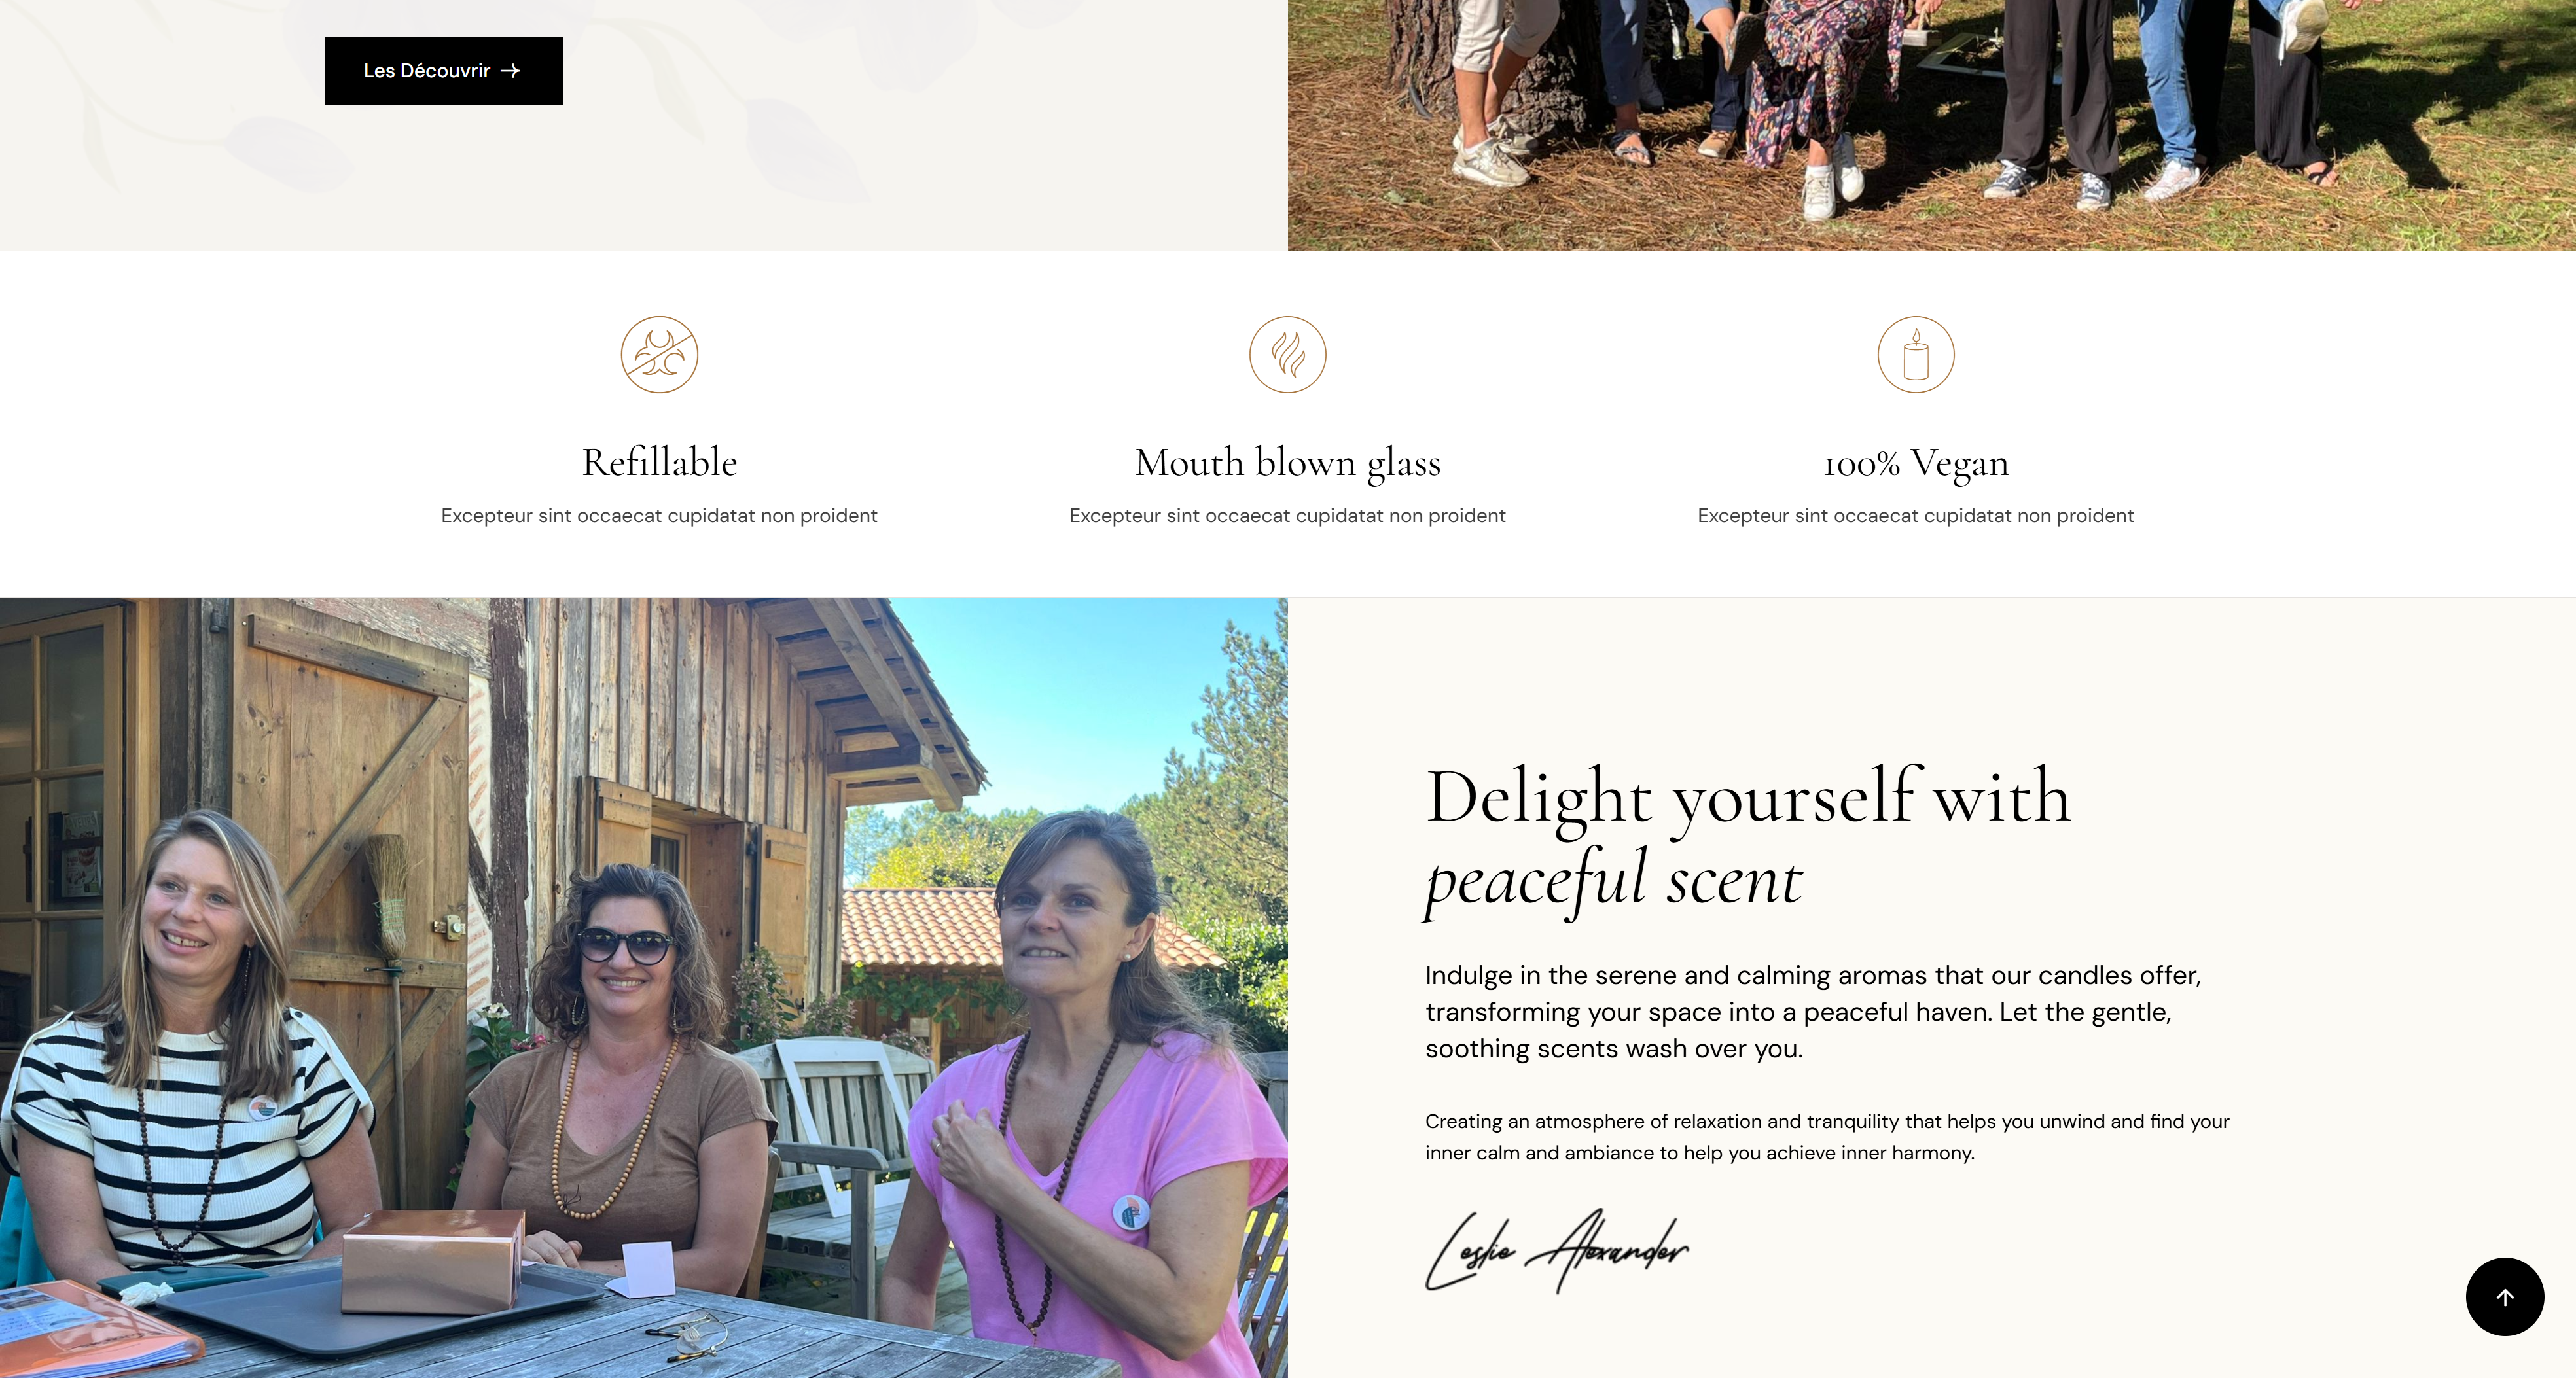Click the Creating an atmosphere paragraph
This screenshot has width=2576, height=1378.
tap(1827, 1137)
